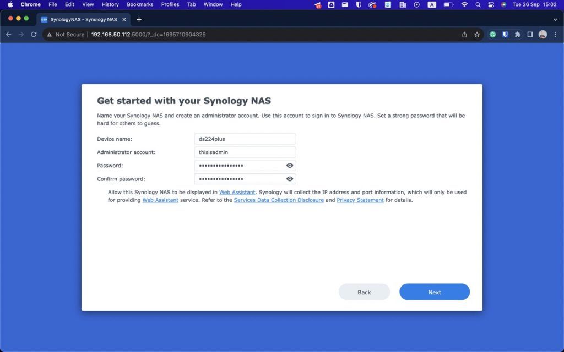Show the Password field's hidden text via eye icon

(x=290, y=166)
